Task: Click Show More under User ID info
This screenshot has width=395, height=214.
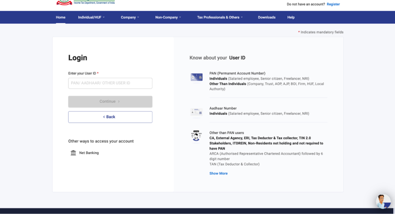Action: click(218, 174)
